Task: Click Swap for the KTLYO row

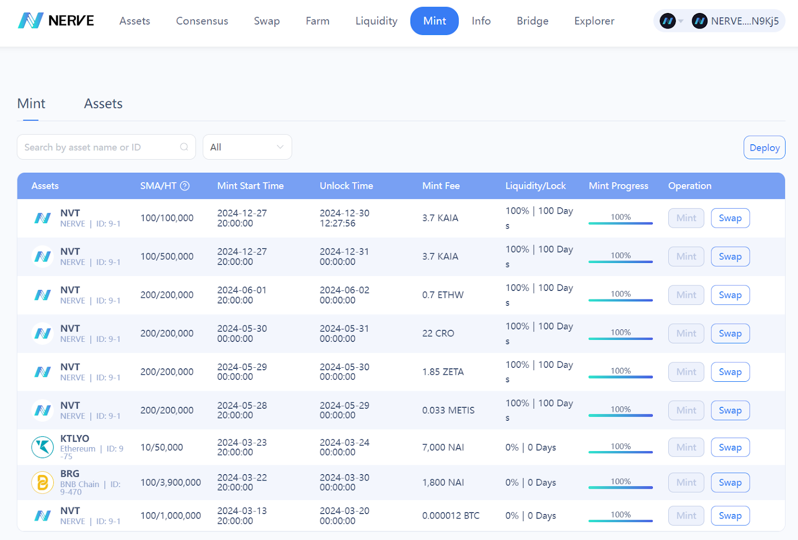Action: pyautogui.click(x=730, y=447)
